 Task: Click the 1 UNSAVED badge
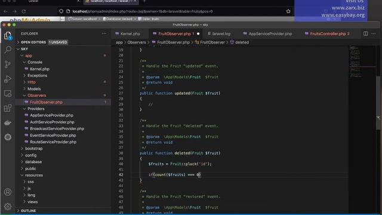click(58, 42)
